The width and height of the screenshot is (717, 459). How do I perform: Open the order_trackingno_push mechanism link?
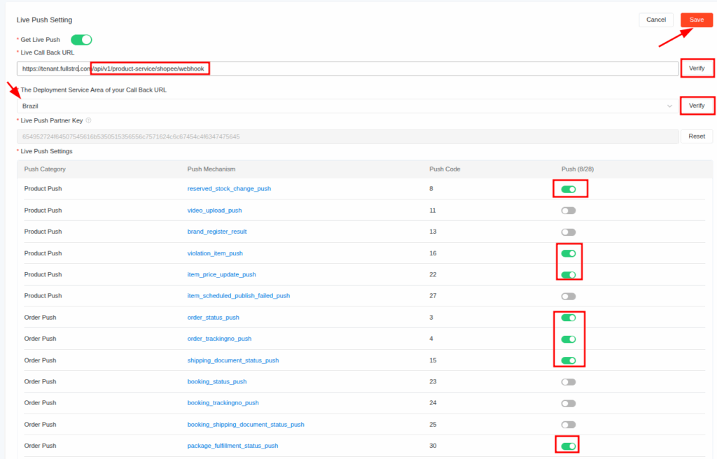tap(219, 339)
